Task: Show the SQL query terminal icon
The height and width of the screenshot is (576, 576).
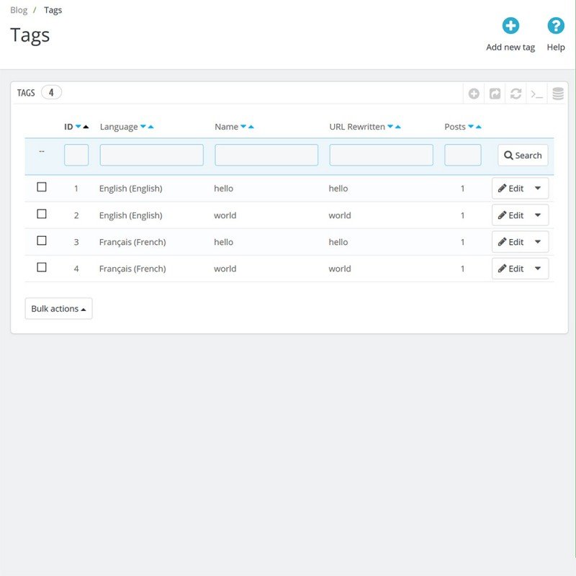Action: (536, 94)
